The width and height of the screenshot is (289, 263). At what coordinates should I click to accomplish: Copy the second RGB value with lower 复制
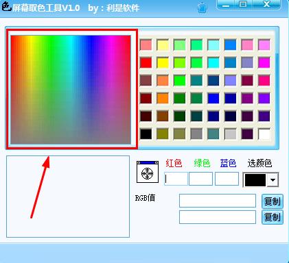tap(273, 217)
